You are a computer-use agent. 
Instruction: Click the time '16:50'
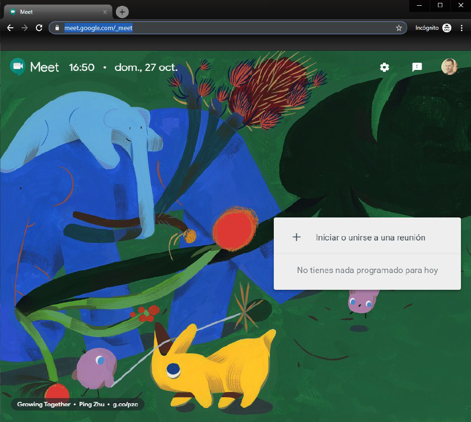point(82,68)
